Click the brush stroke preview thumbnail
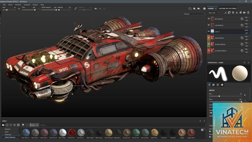252x142 pixels. (218, 74)
